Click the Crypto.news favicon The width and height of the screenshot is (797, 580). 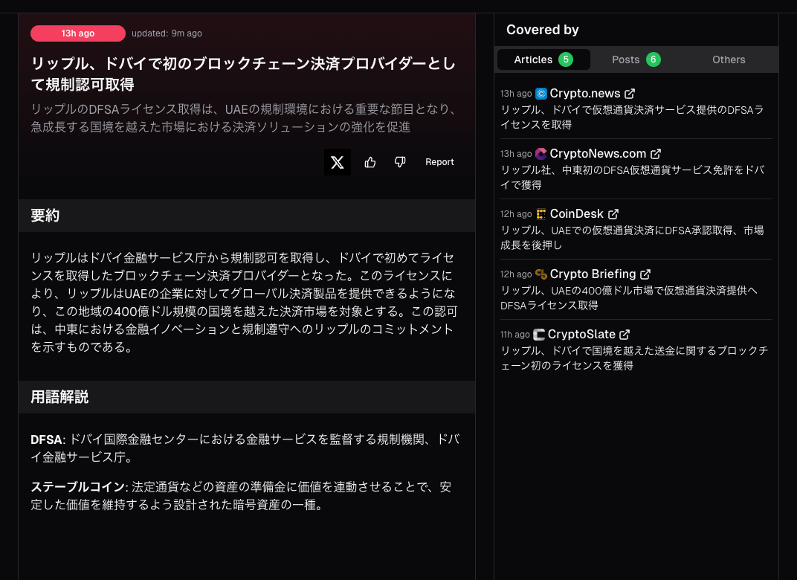click(542, 93)
